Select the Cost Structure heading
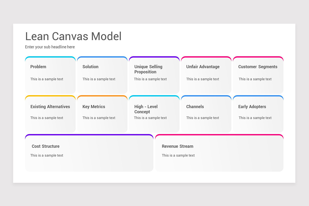309x206 pixels. [46, 146]
